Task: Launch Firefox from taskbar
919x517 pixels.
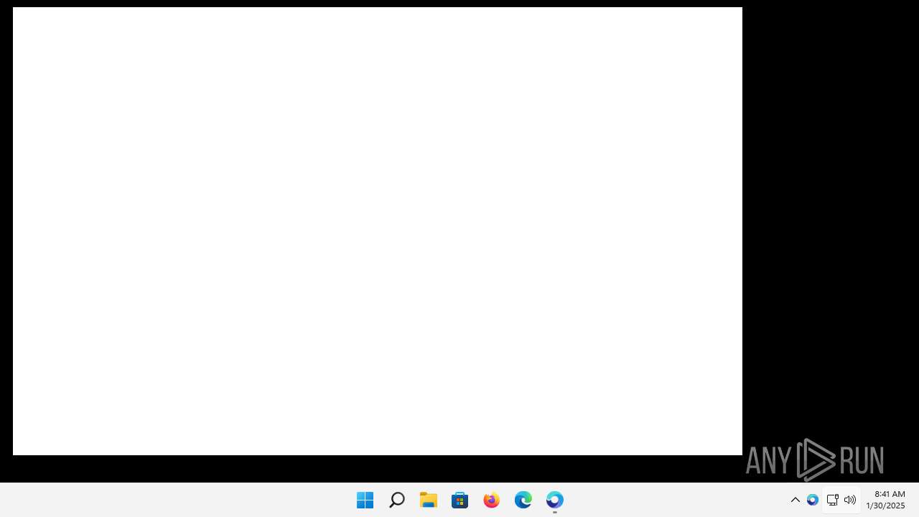Action: pyautogui.click(x=492, y=500)
